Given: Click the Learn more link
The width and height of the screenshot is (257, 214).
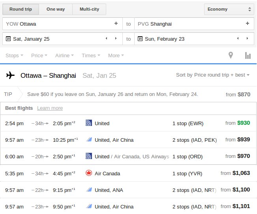Looking at the screenshot, I should tap(50, 108).
